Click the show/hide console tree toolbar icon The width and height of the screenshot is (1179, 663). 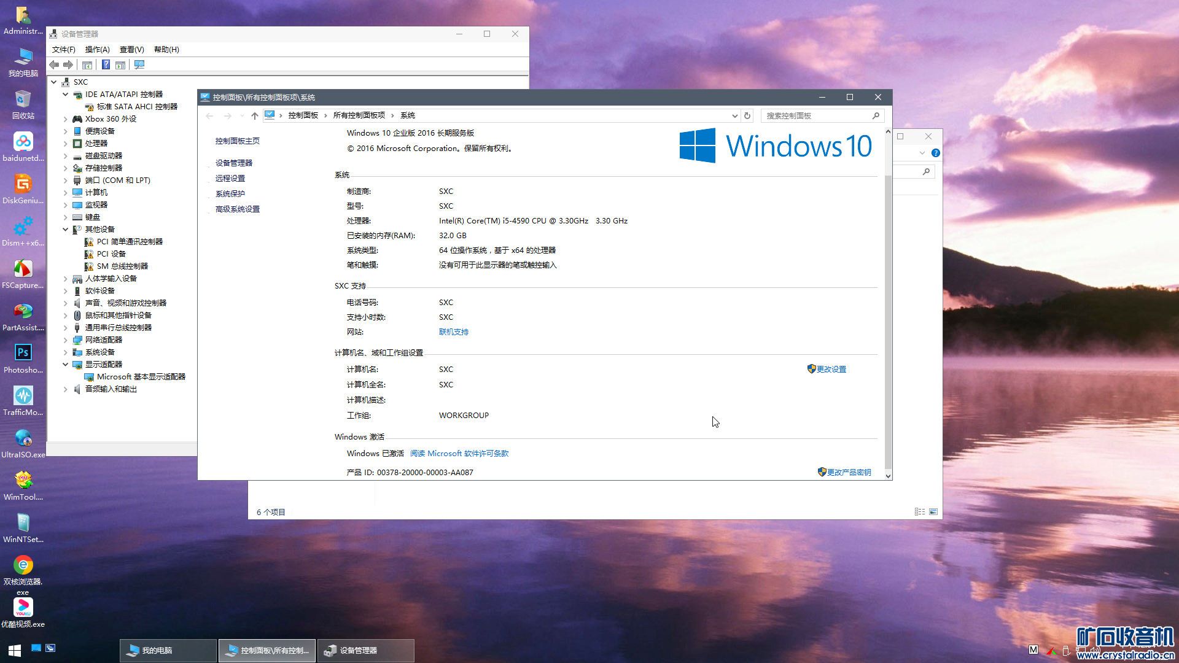coord(87,65)
